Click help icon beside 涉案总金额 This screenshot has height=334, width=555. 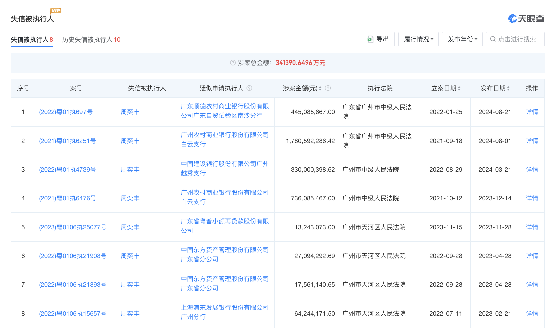coord(233,63)
